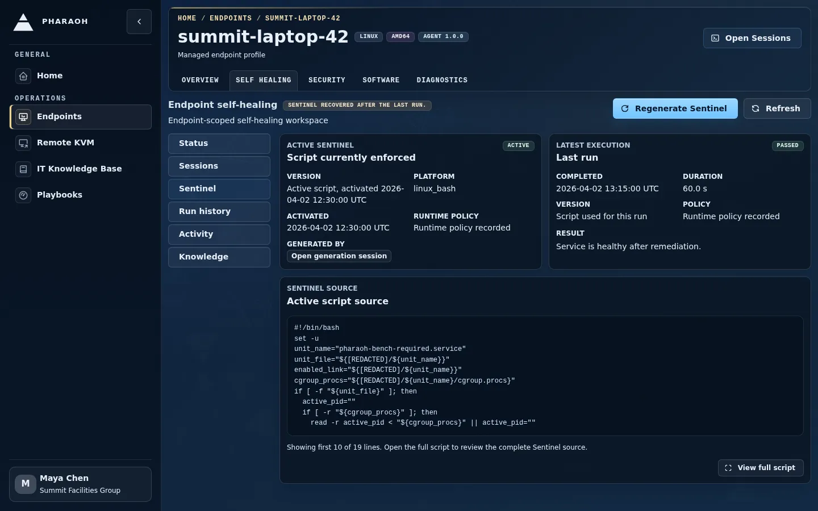Image resolution: width=818 pixels, height=511 pixels.
Task: Click the Endpoints monitor icon
Action: click(x=23, y=117)
